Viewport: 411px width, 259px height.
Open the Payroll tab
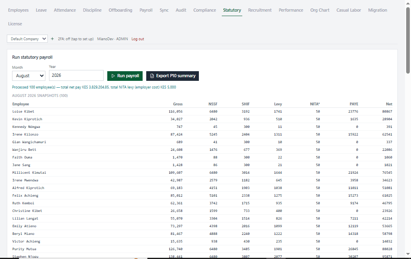[x=146, y=10]
